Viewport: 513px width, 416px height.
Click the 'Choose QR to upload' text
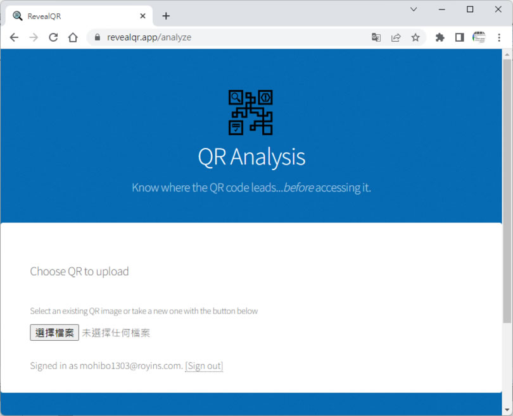[x=80, y=272]
